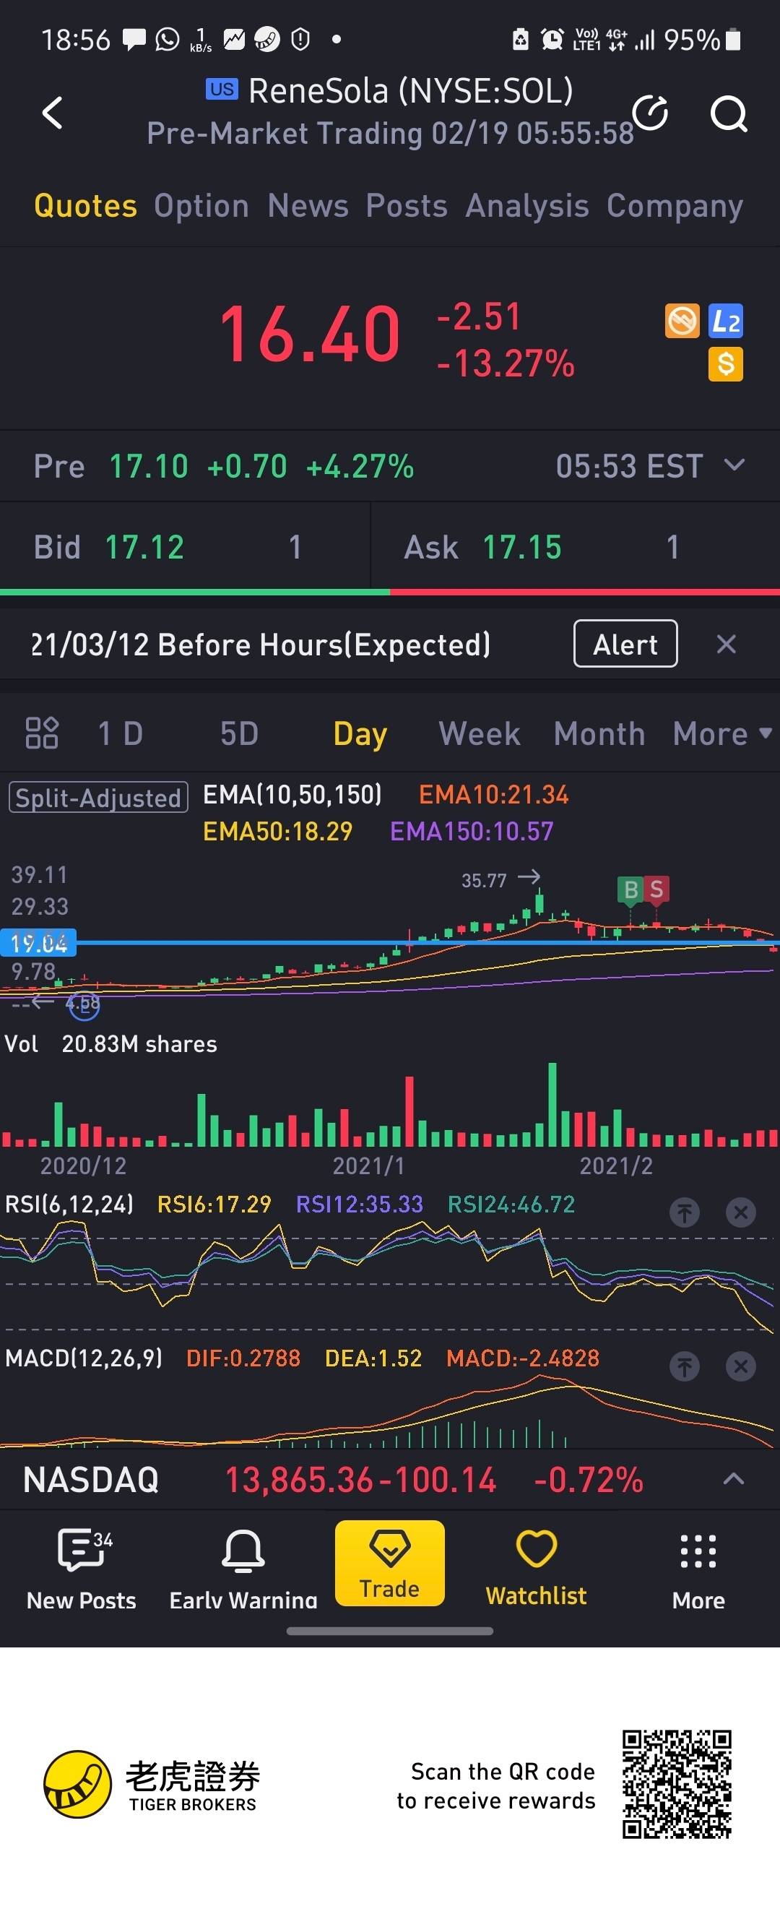
Task: Tap the EMA(10,50,150) indicator label
Action: [292, 795]
